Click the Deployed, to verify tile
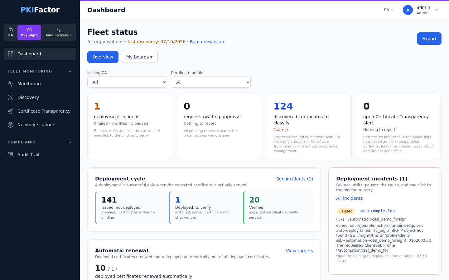 click(x=204, y=208)
